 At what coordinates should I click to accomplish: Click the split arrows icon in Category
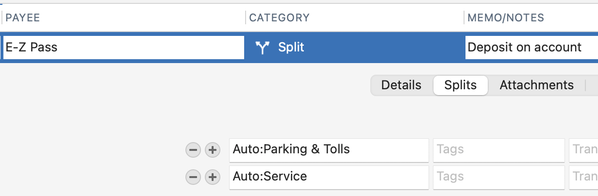click(263, 48)
